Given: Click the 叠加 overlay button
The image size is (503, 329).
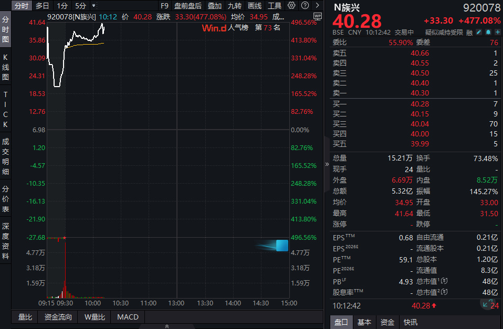Looking at the screenshot, I should coord(215,6).
